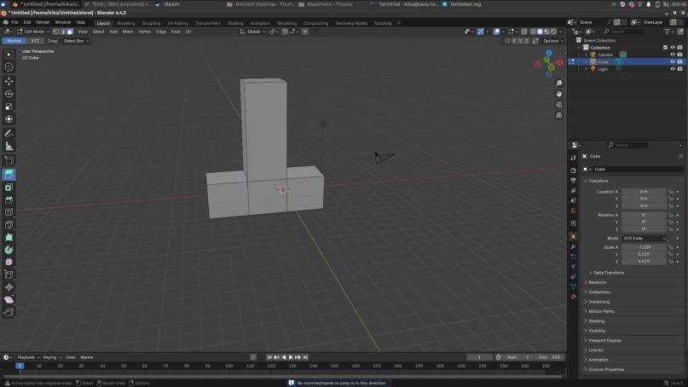Click the Options button in viewport header
Image resolution: width=688 pixels, height=387 pixels.
tap(552, 41)
